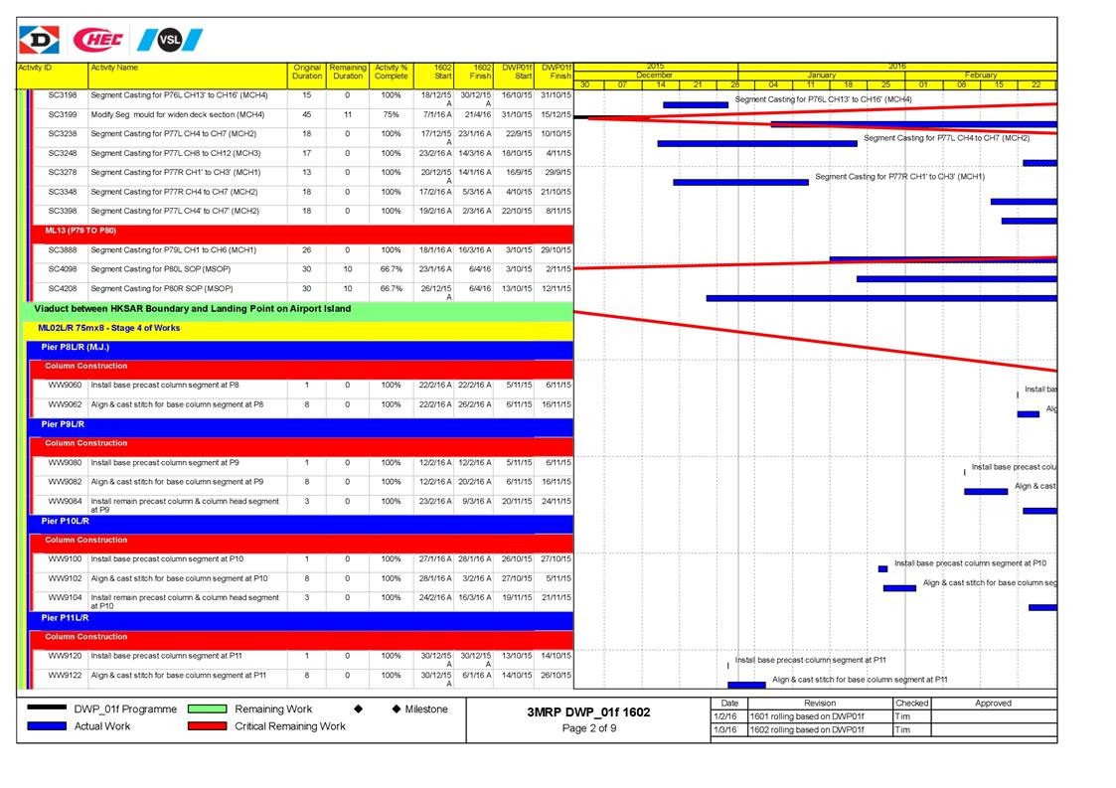
Task: Click activity name 'Align & cast stitch for base column segment at P8'
Action: click(177, 405)
